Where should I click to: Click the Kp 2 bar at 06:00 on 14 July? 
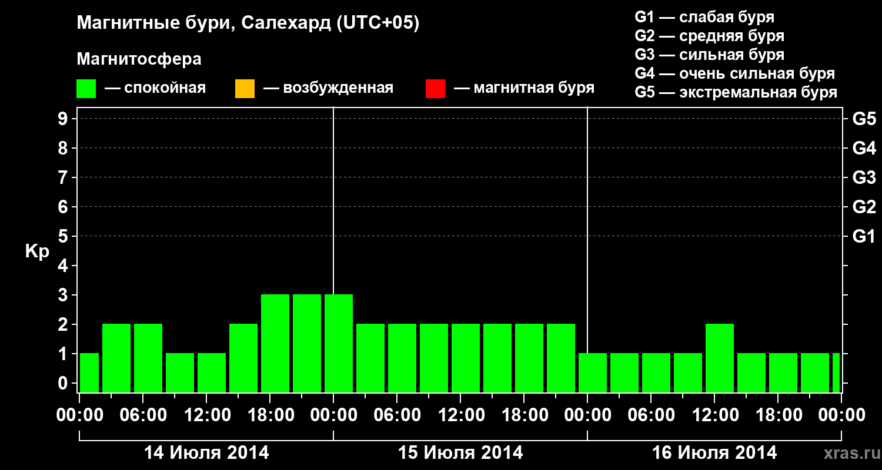tap(148, 358)
